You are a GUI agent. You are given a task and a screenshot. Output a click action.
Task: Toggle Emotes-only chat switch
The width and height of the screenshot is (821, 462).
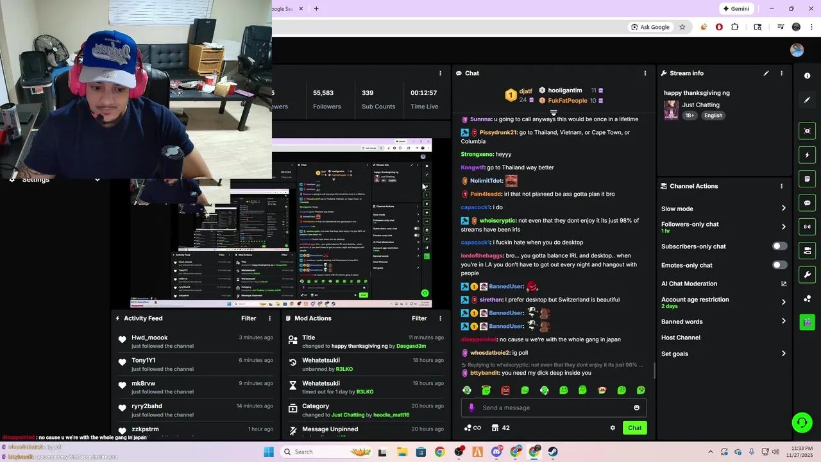779,265
